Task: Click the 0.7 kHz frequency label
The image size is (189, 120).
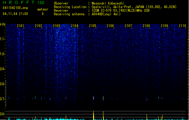Action: click(x=2, y=99)
